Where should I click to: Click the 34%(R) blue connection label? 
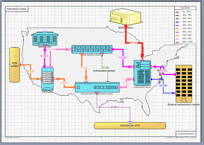[163, 86]
